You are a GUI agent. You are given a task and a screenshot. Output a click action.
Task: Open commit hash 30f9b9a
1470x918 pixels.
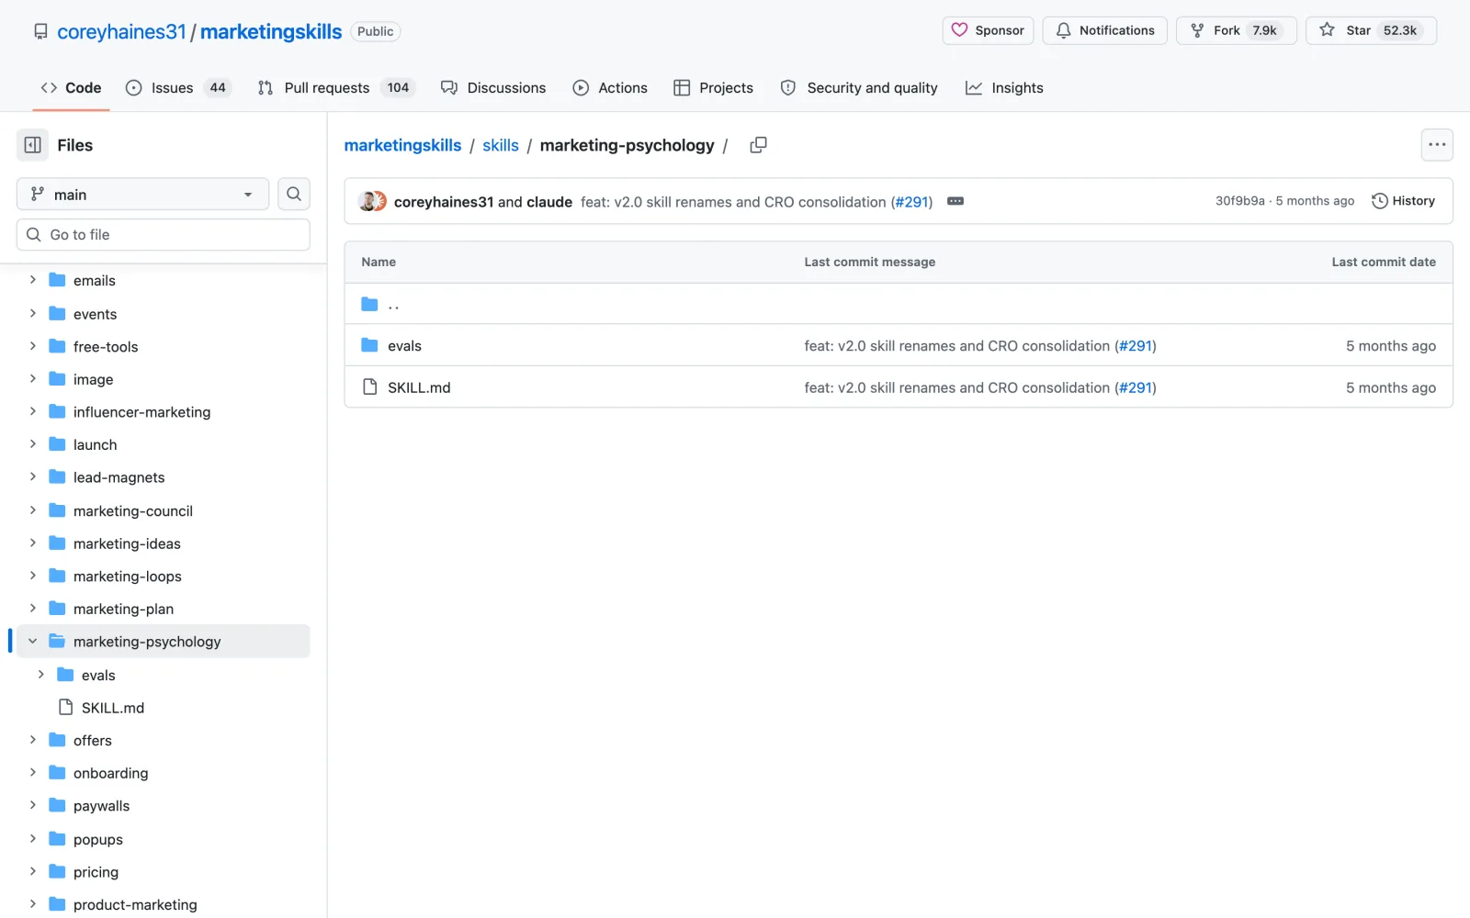pos(1239,201)
